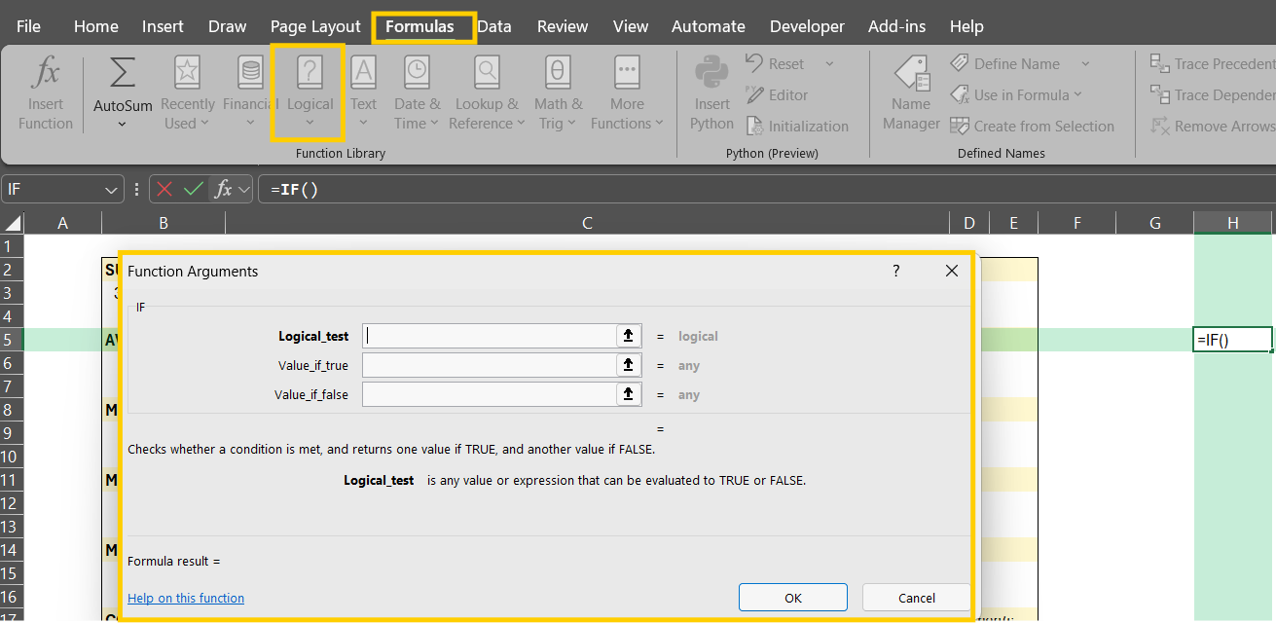
Task: Click Use in Formula command
Action: (1015, 95)
